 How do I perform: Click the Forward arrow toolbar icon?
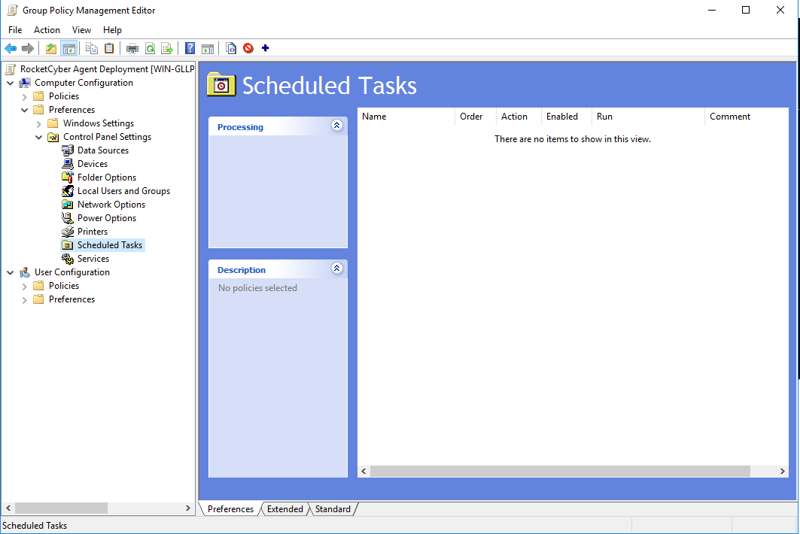point(28,48)
